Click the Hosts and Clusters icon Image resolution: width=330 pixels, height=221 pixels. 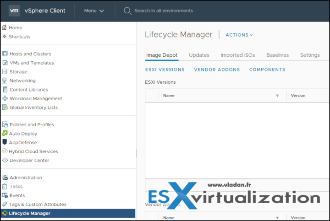pos(5,54)
